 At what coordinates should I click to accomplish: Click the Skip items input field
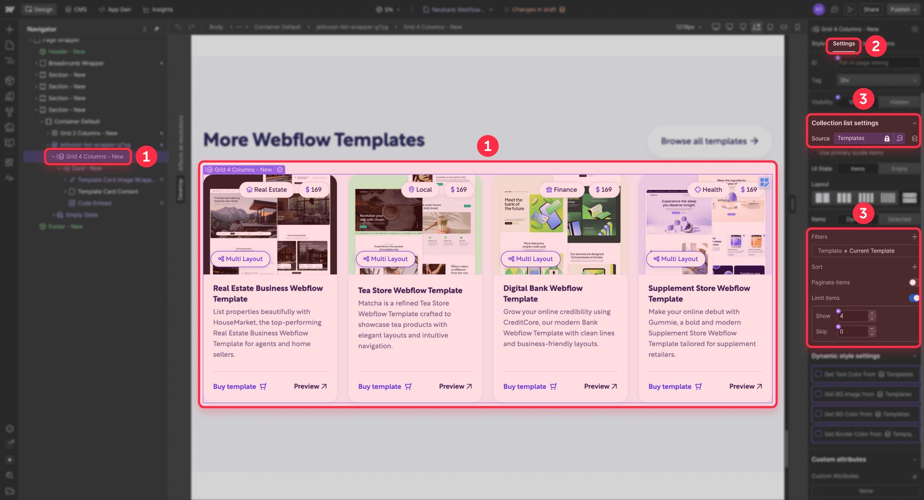point(853,332)
